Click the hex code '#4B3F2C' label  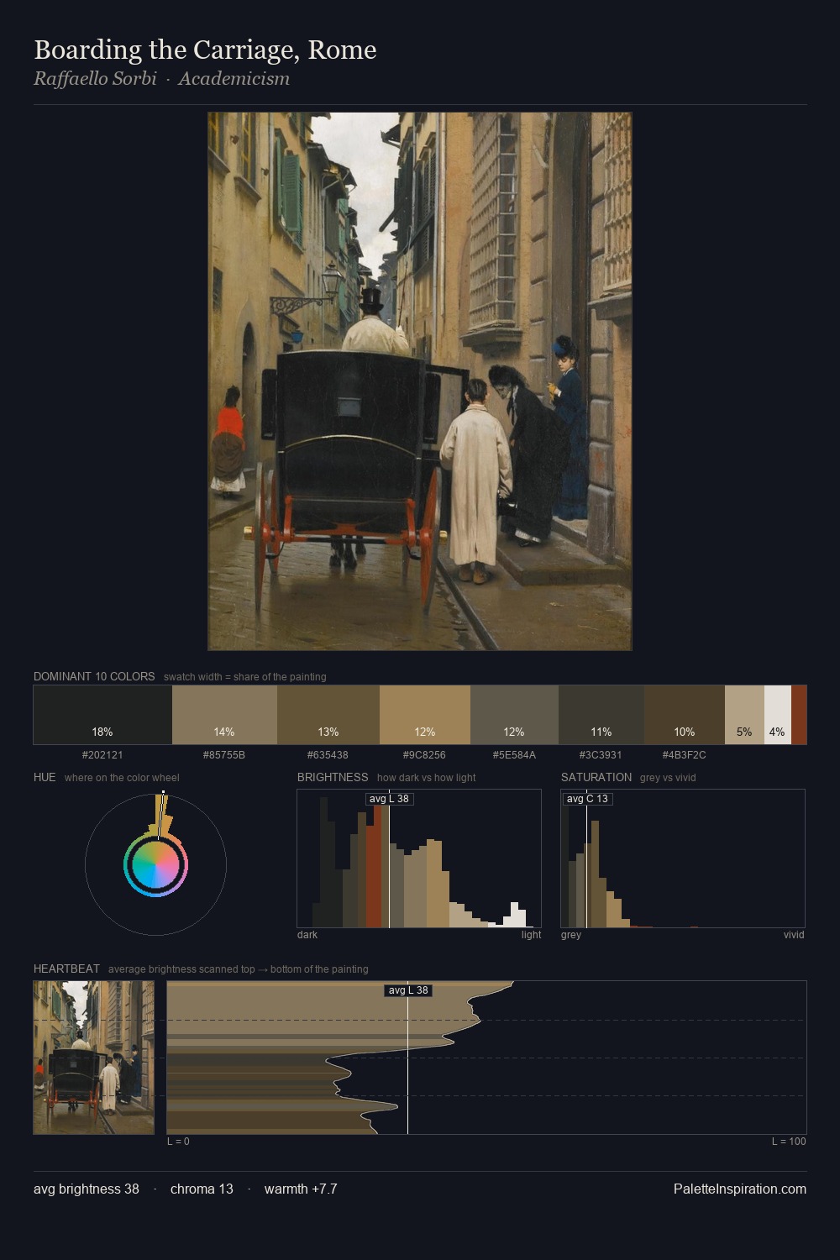click(x=685, y=755)
